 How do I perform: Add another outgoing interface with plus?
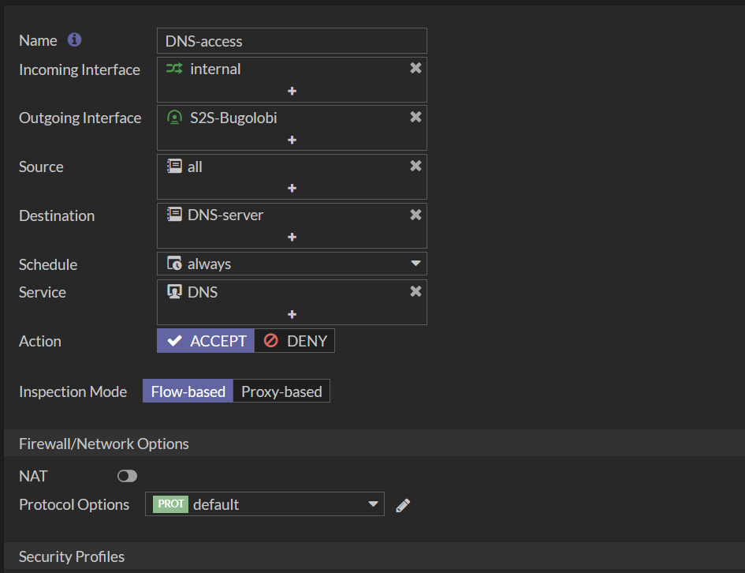pyautogui.click(x=292, y=140)
